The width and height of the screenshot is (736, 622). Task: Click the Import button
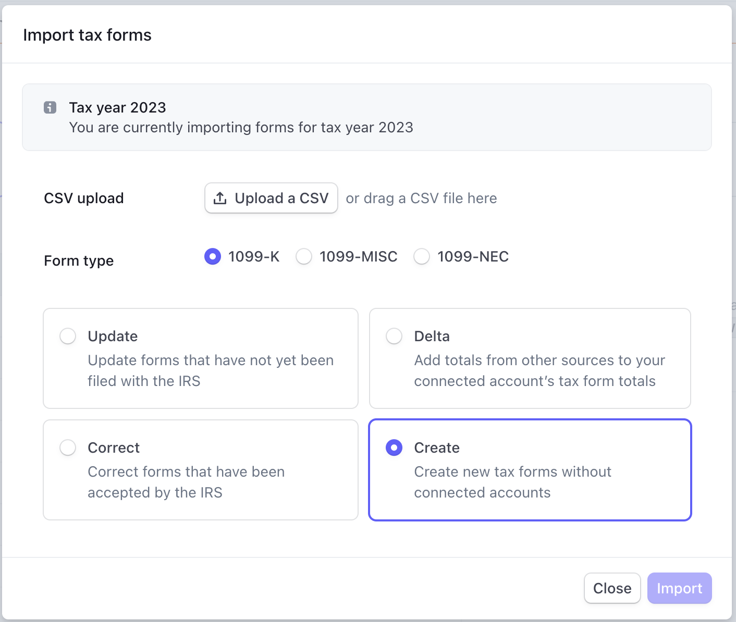coord(680,588)
